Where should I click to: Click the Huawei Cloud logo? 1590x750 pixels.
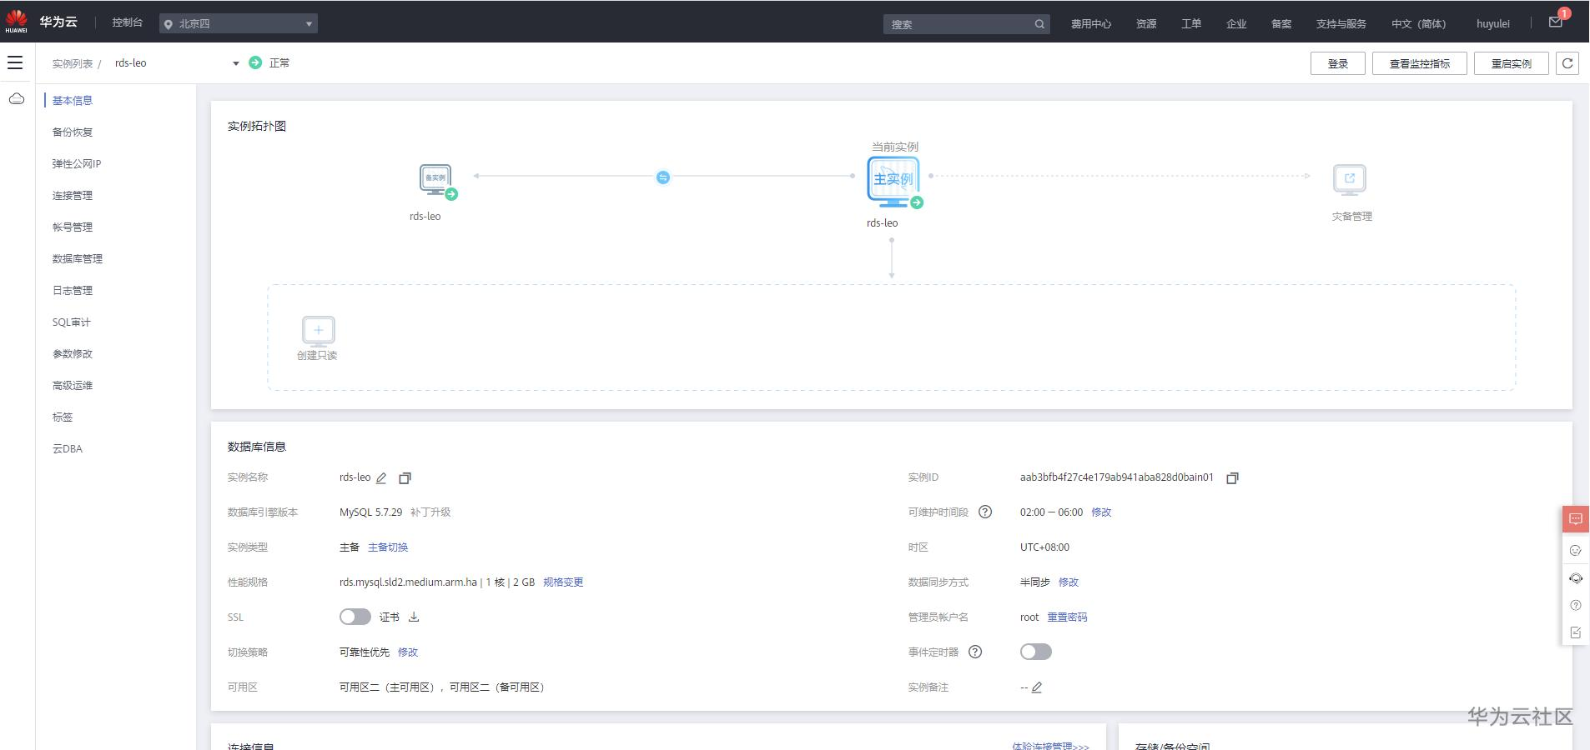point(16,22)
